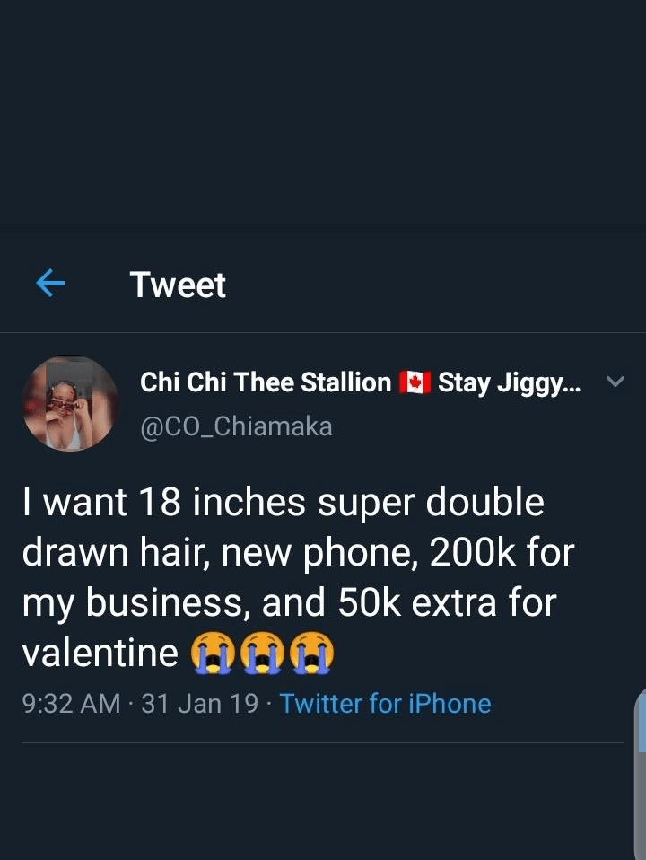This screenshot has height=860, width=646.
Task: Tap the Canadian flag emoji
Action: tap(415, 382)
